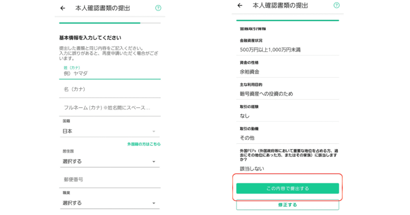
Task: Click progress bar on the basic info form
Action: [110, 23]
